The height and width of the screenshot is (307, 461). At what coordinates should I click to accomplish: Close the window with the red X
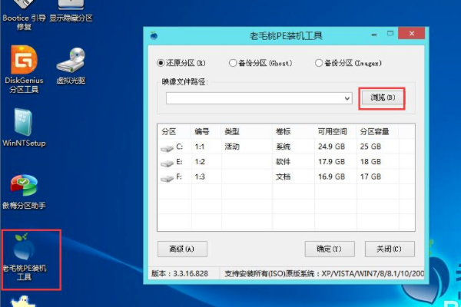coord(412,33)
